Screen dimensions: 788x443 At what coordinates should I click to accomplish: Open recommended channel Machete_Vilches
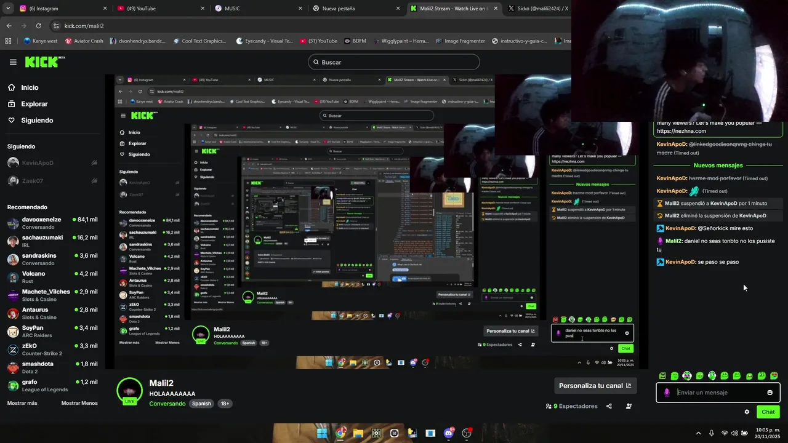tap(52, 295)
